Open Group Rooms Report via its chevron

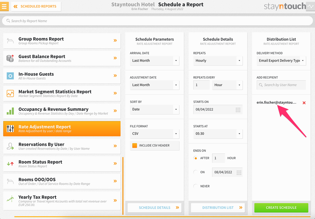[115, 40]
